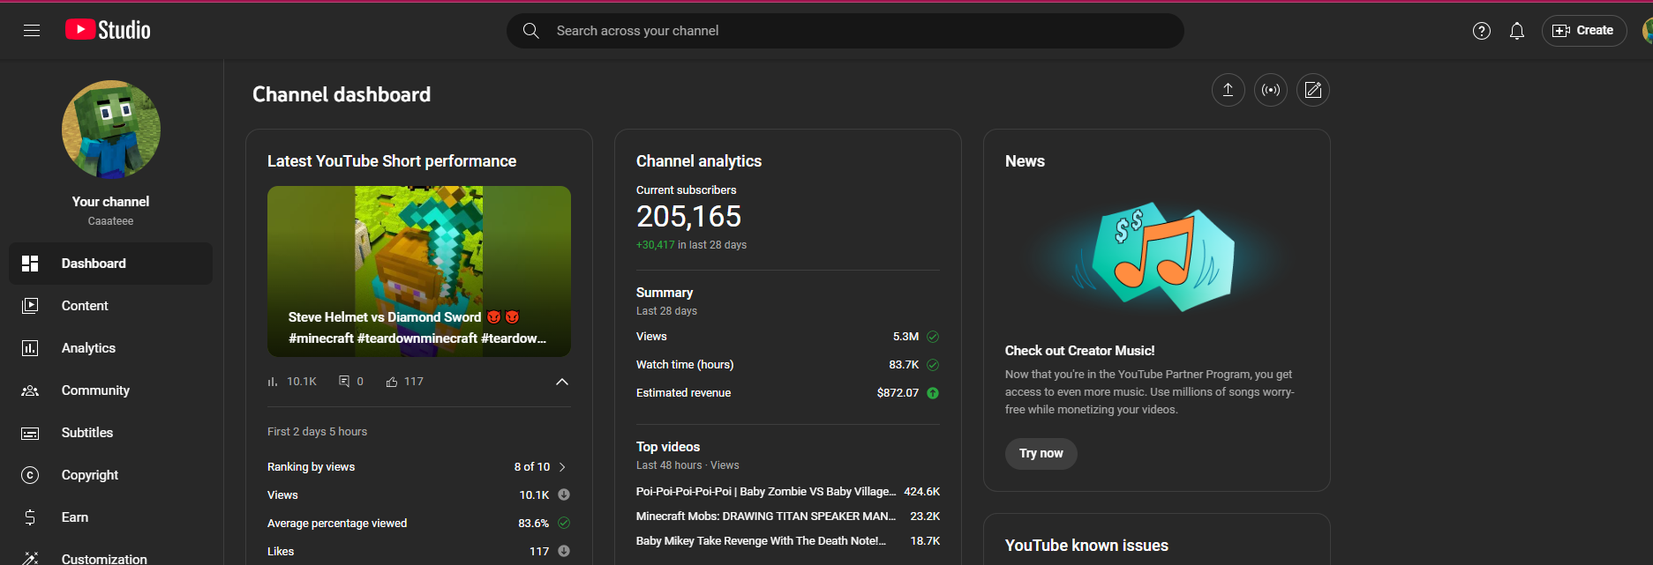The image size is (1653, 565).
Task: Open the notifications bell
Action: [x=1517, y=31]
